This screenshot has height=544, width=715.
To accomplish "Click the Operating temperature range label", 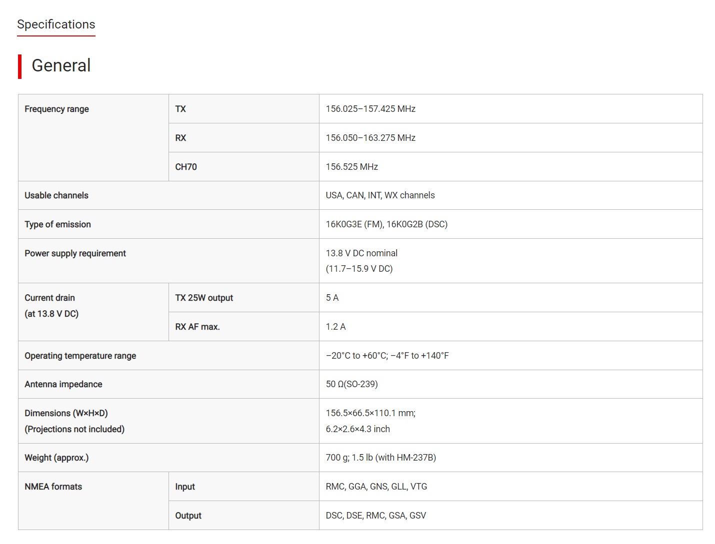I will pos(80,356).
